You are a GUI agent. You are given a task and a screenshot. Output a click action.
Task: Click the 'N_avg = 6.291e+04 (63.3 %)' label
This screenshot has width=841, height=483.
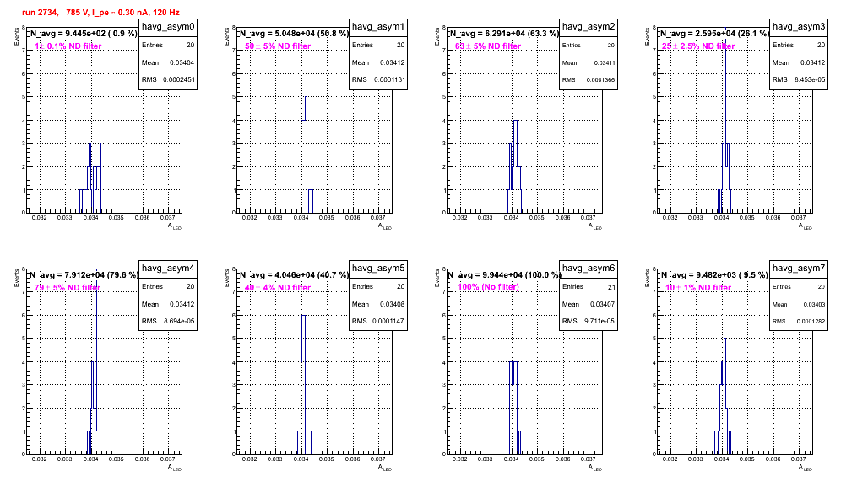pos(504,34)
